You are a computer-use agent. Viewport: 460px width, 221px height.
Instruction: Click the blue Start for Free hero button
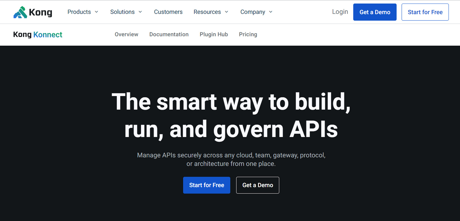click(x=206, y=185)
